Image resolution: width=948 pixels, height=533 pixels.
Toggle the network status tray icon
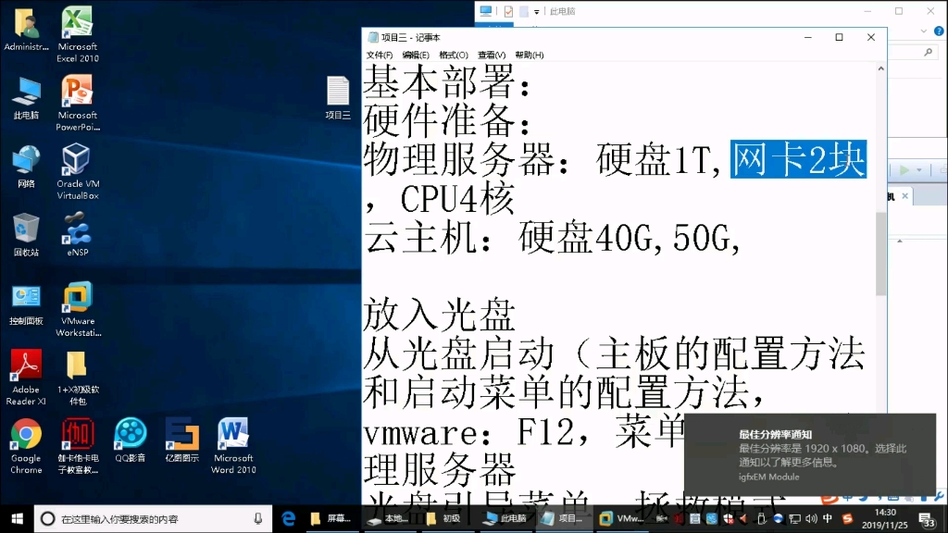point(796,519)
